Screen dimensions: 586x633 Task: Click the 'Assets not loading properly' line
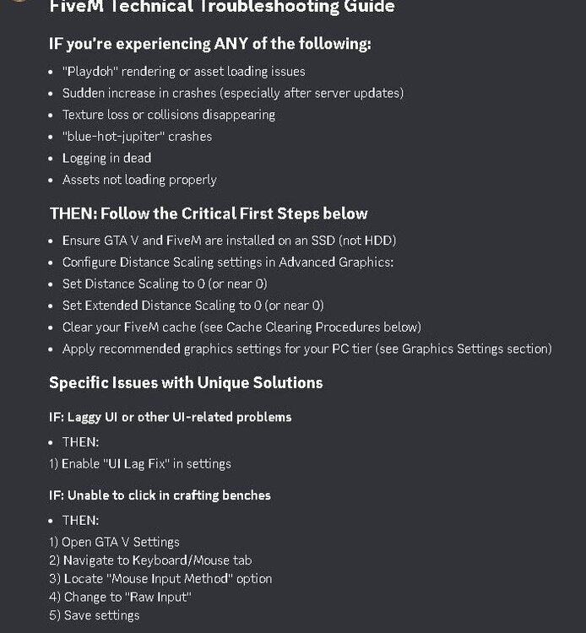tap(139, 180)
